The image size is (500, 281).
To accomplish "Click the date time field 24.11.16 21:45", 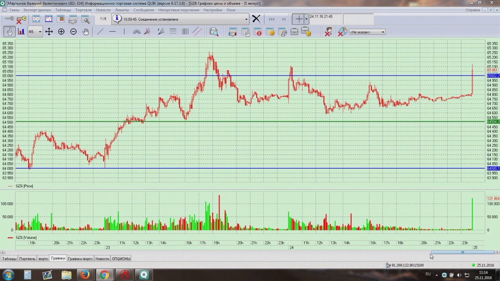I will pos(326,19).
